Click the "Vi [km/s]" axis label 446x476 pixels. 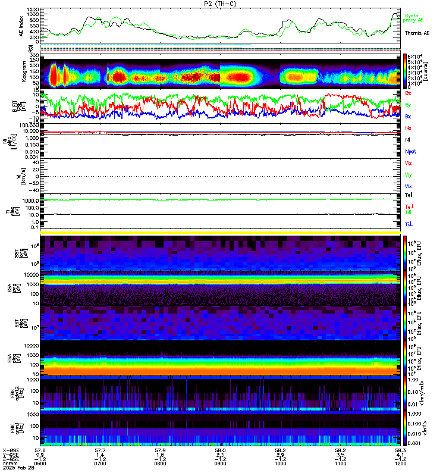[x=23, y=176]
